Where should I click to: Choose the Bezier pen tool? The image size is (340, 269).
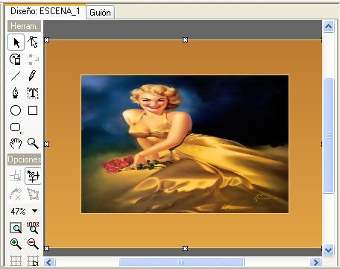coord(16,93)
